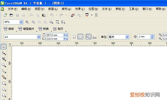
Task: Open the Options checklist icon
Action: pyautogui.click(x=97, y=15)
